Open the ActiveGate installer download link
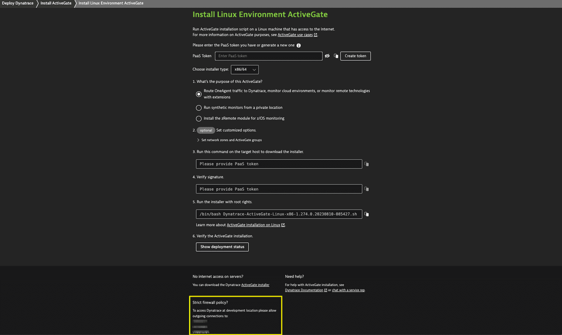562x335 pixels. pyautogui.click(x=256, y=284)
